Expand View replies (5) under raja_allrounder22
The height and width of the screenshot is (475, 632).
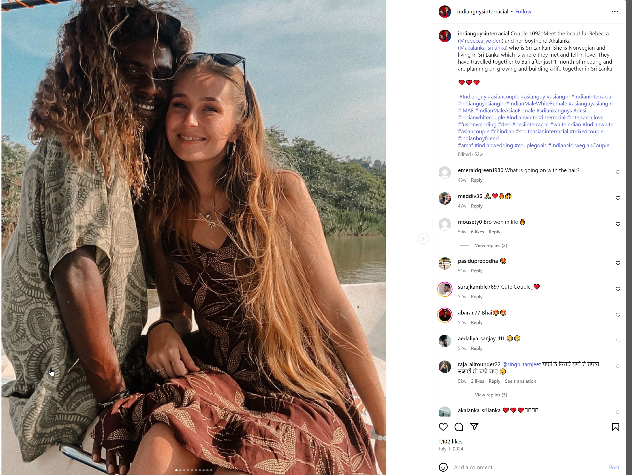[x=491, y=395]
